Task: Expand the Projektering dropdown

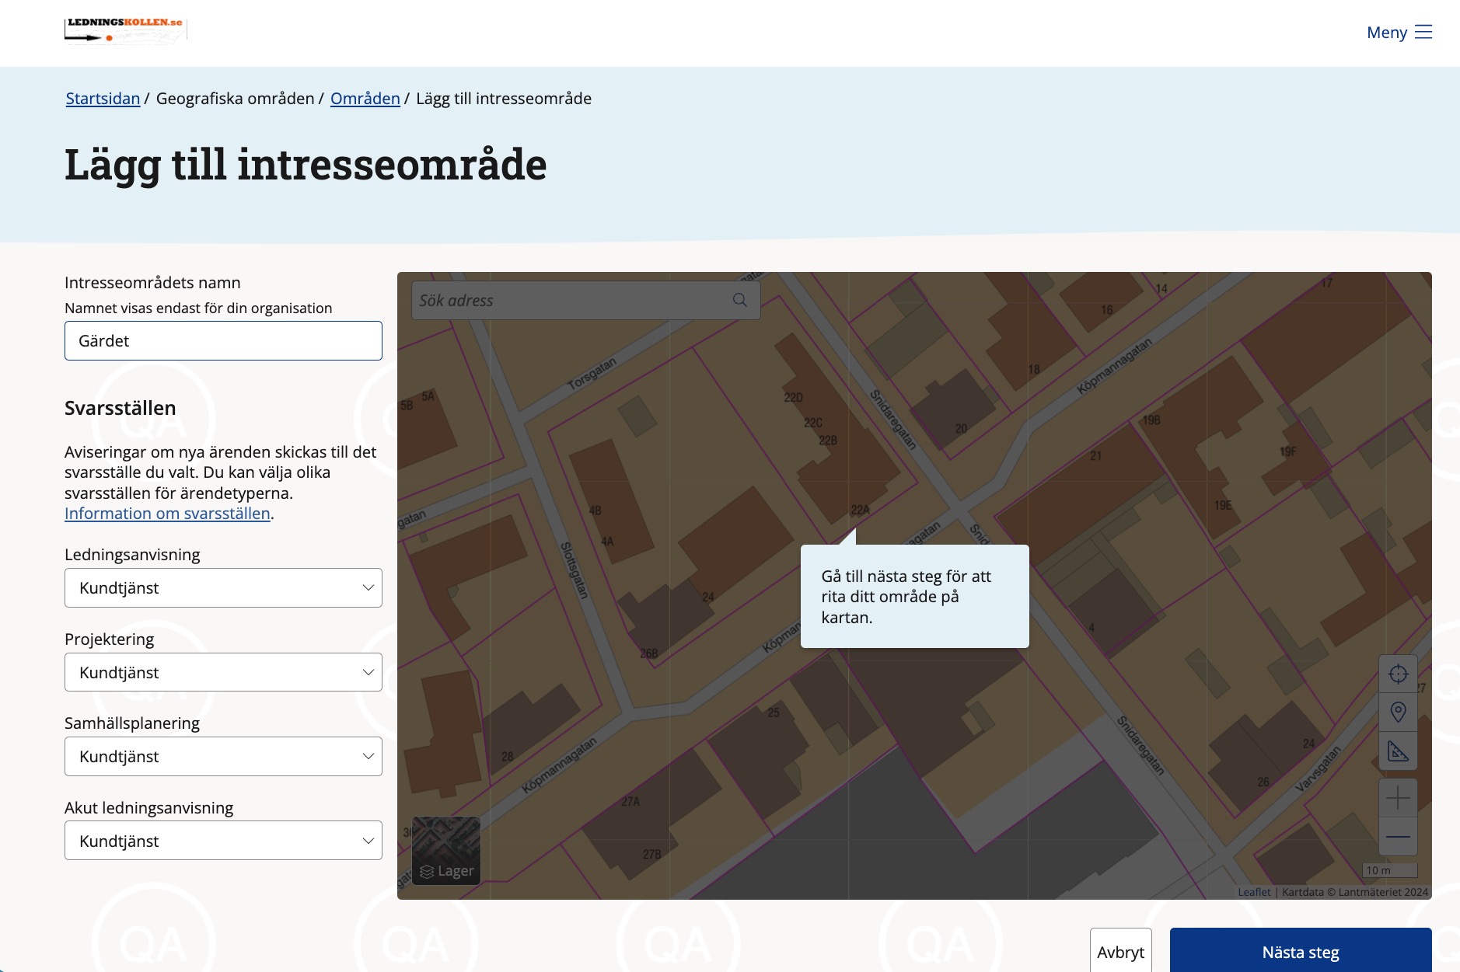Action: (223, 673)
